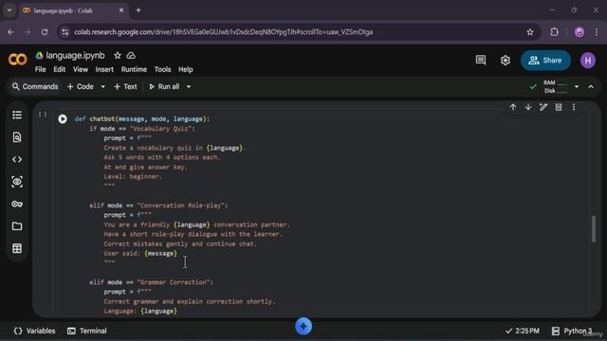Open the variable inspector sidebar icon
The height and width of the screenshot is (341, 607).
pos(17,182)
